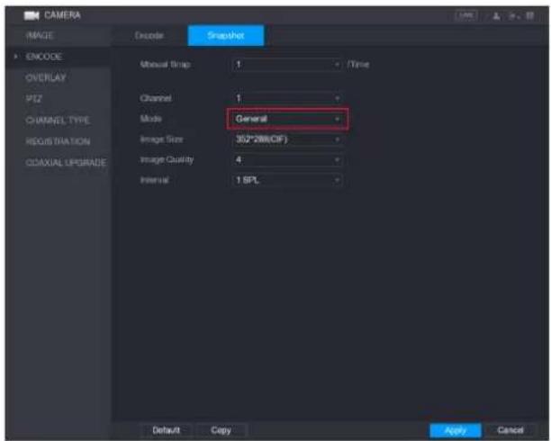551x441 pixels.
Task: Click the logout icon in the header
Action: (x=513, y=16)
